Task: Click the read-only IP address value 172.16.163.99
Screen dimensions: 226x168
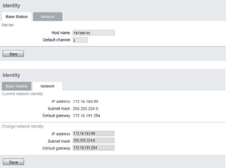Action: click(86, 101)
